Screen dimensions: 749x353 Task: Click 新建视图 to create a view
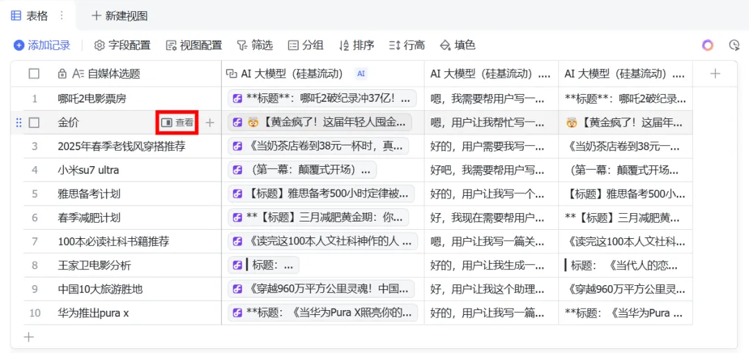point(119,16)
